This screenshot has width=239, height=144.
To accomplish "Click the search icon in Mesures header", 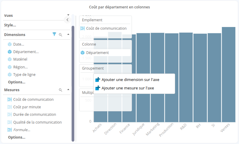I will point(61,90).
